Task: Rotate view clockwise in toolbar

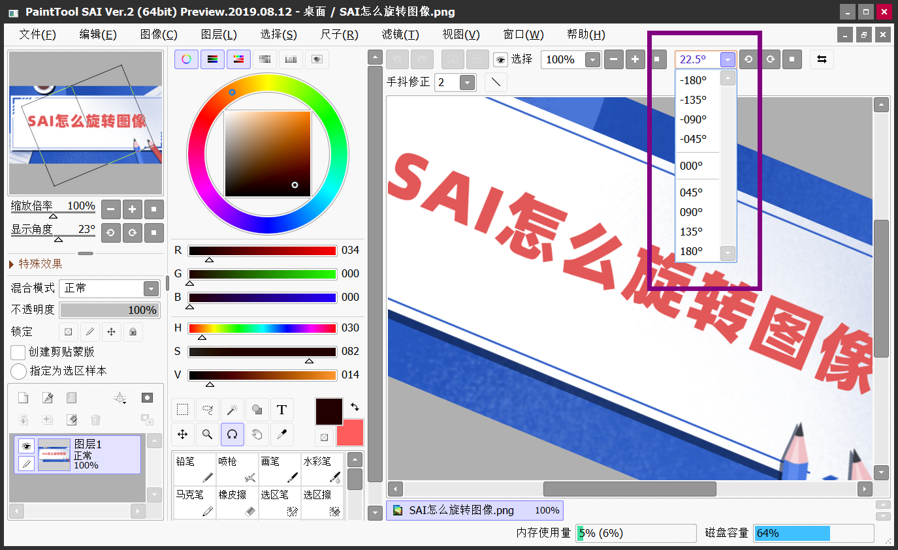Action: pos(771,59)
